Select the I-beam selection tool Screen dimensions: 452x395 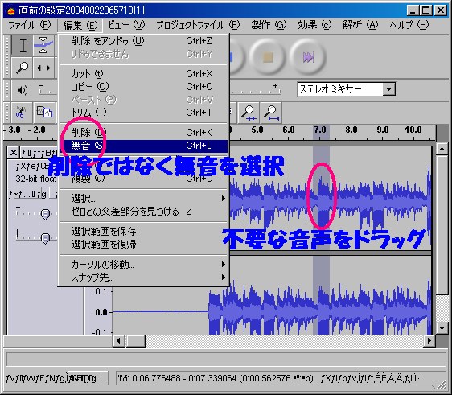click(22, 45)
